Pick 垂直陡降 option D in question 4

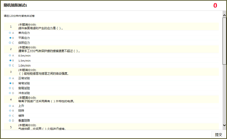pyautogui.click(x=10, y=120)
